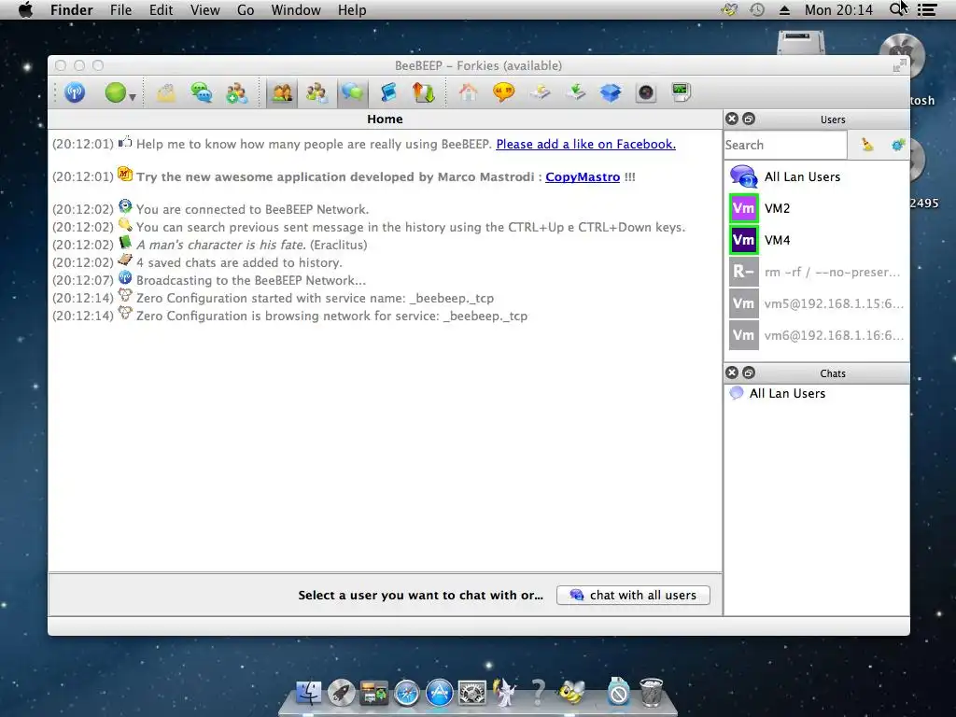This screenshot has width=956, height=717.
Task: Toggle the groups panel icon in toolbar
Action: coord(317,93)
